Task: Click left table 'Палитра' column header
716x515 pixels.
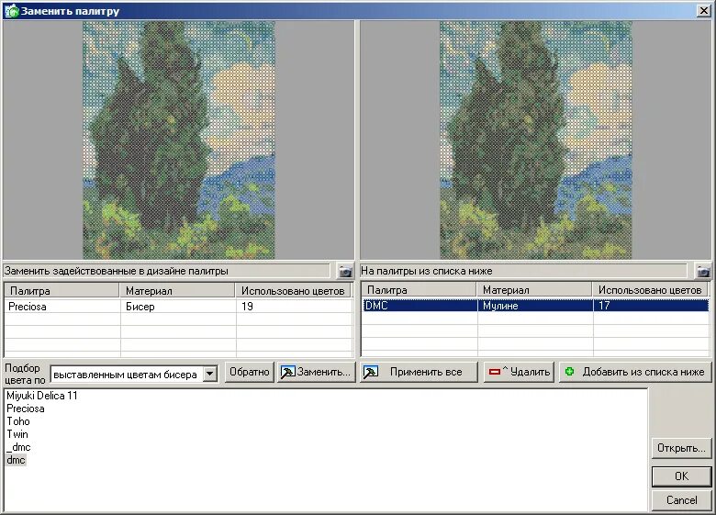Action: (62, 290)
